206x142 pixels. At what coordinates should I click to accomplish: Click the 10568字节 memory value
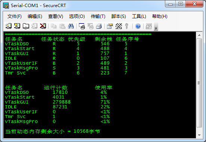pyautogui.click(x=87, y=131)
